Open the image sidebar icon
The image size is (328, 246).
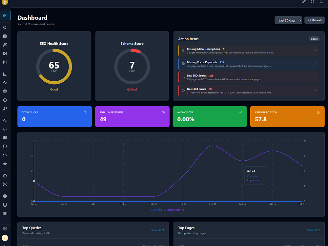pos(5,53)
